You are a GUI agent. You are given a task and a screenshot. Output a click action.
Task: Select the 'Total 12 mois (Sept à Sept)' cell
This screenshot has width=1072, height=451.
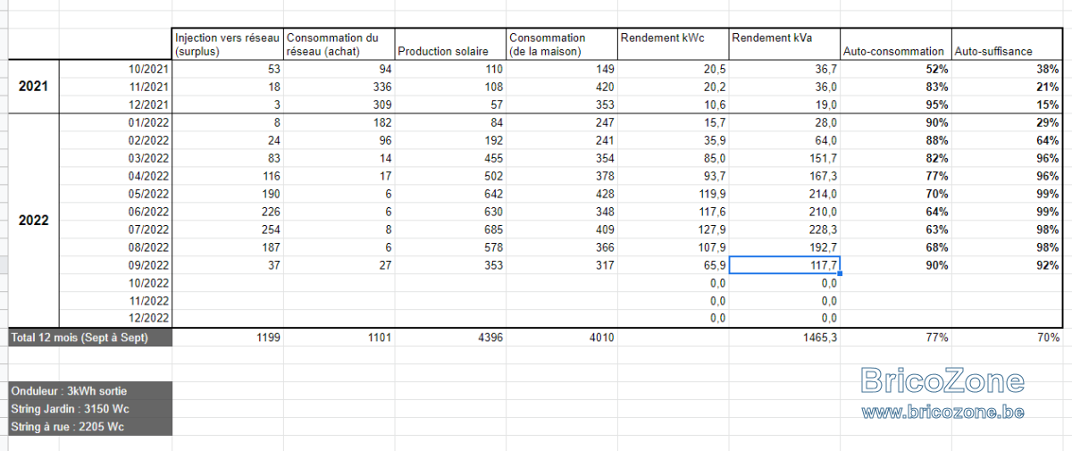coord(90,338)
